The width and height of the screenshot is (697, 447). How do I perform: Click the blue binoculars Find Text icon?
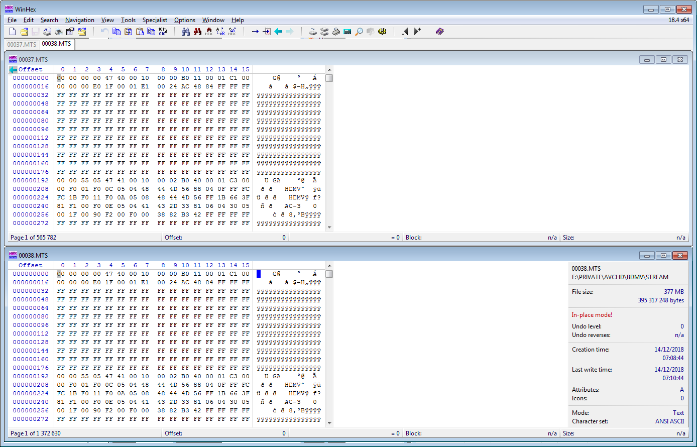pos(186,32)
